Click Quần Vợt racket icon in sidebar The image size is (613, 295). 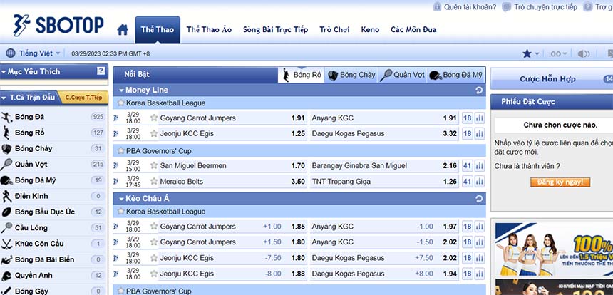coord(6,165)
